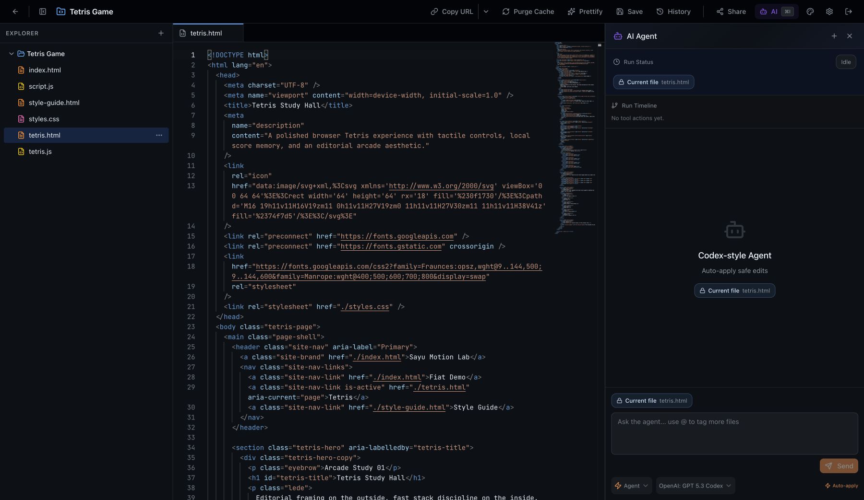Open the History panel
Viewport: 864px width, 500px height.
[x=673, y=12]
